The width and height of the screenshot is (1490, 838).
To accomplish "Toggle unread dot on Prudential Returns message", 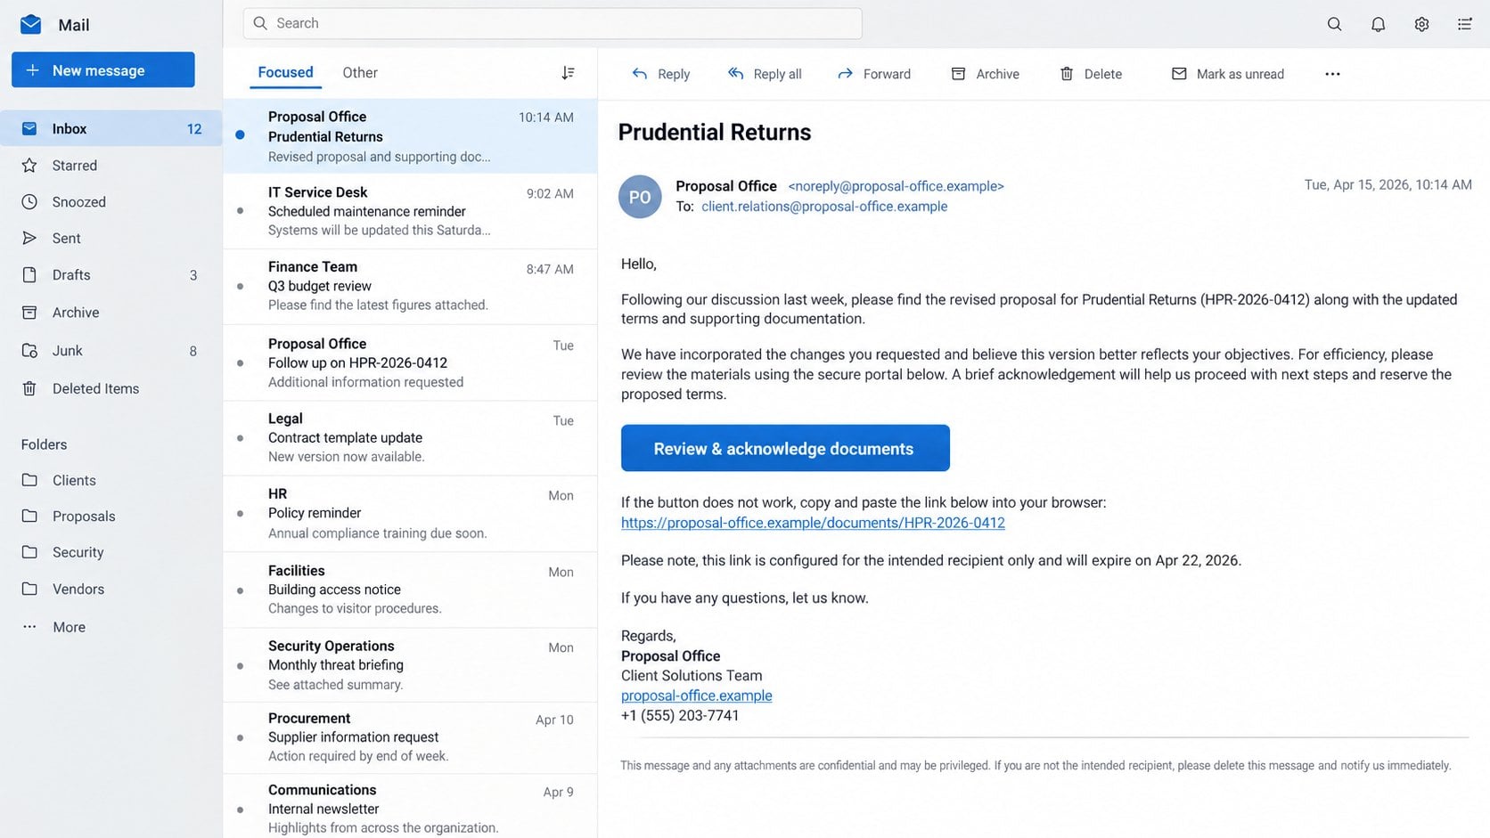I will [240, 135].
